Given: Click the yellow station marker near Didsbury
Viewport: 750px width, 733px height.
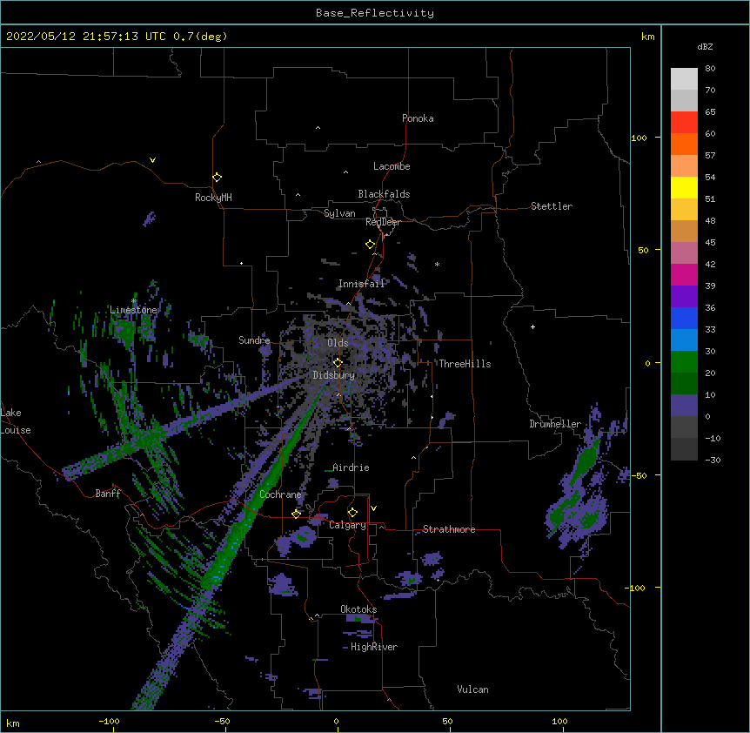Looking at the screenshot, I should [x=338, y=362].
